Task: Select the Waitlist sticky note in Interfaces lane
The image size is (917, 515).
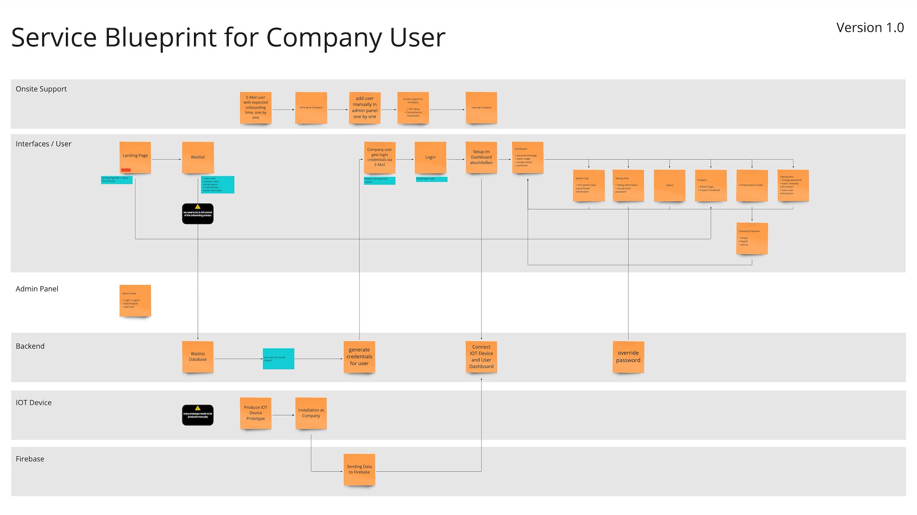Action: (x=198, y=157)
